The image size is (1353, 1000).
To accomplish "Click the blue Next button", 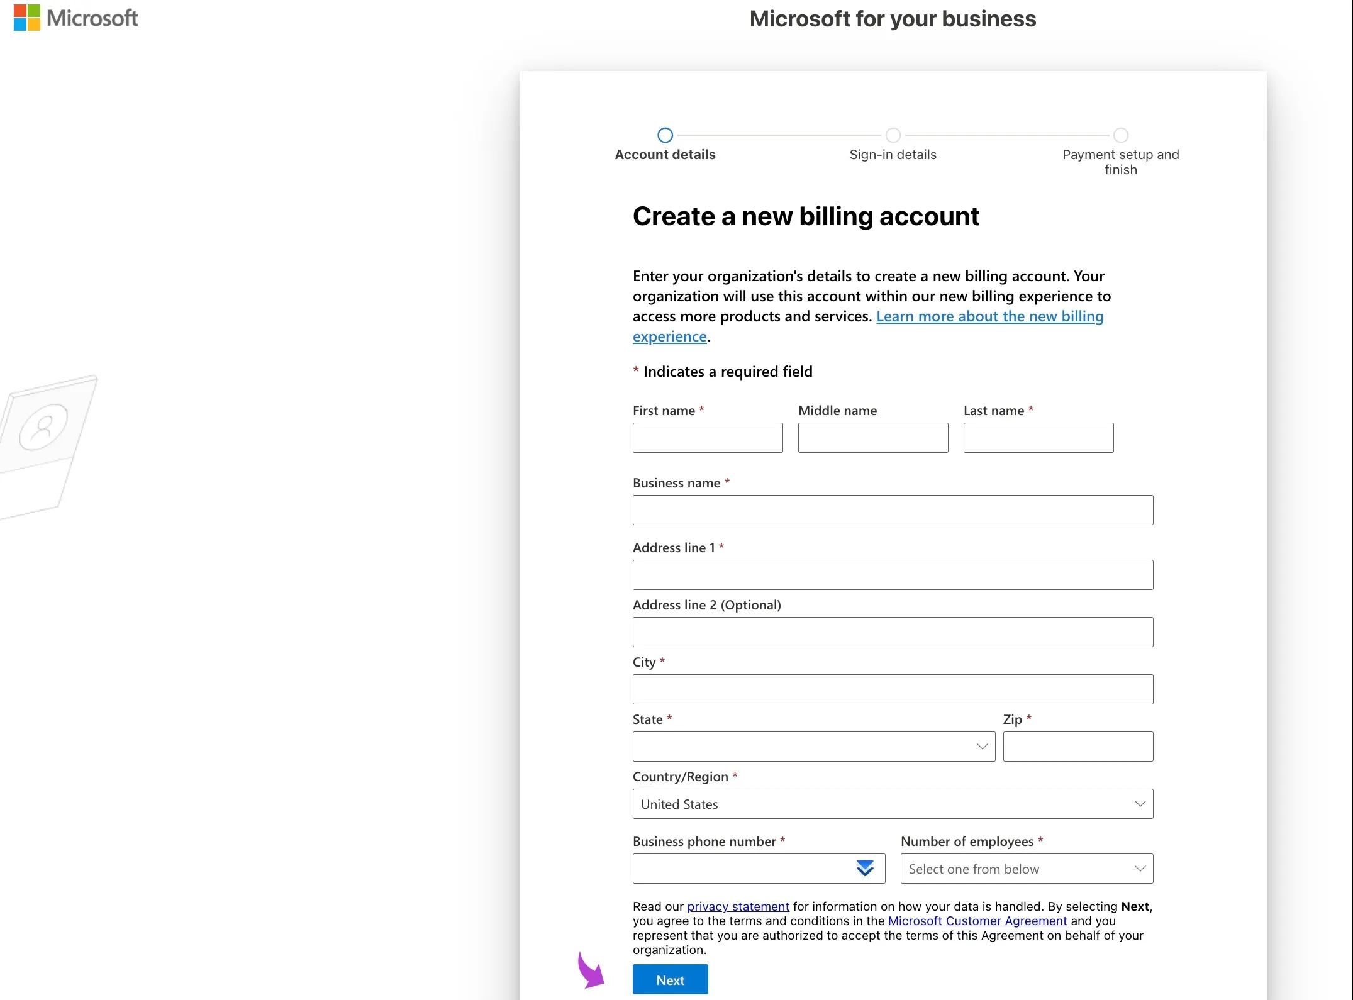I will (670, 979).
